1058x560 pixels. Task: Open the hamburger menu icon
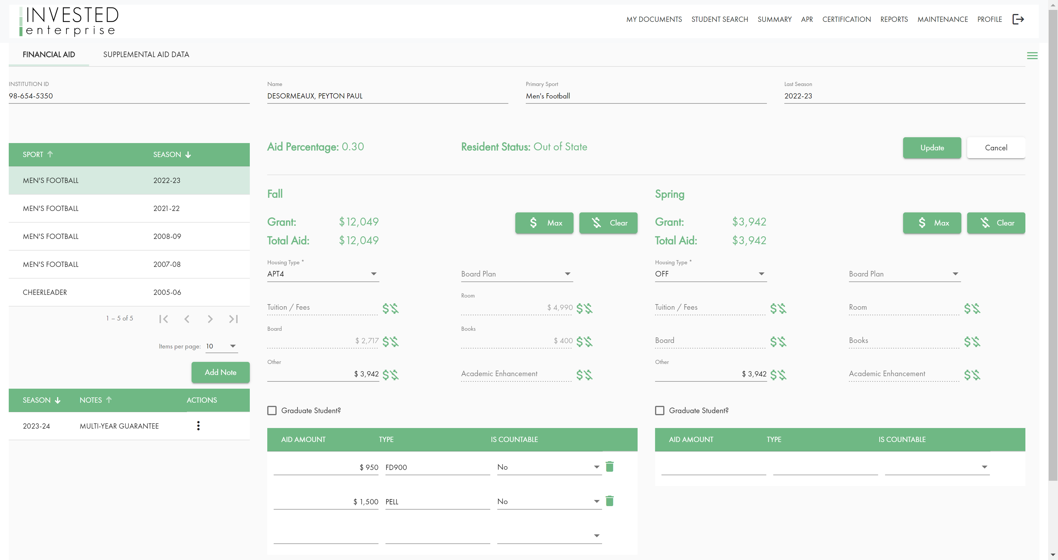pos(1032,56)
